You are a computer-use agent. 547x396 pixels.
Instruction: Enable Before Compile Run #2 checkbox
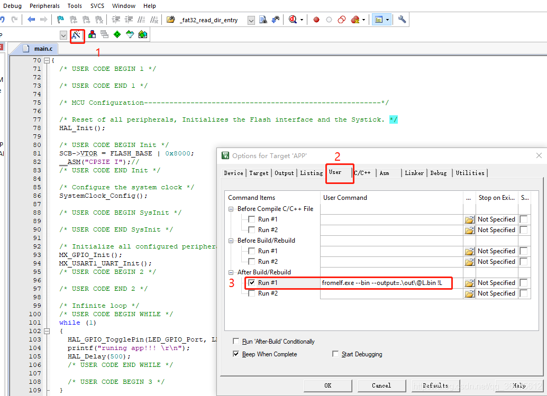[251, 229]
